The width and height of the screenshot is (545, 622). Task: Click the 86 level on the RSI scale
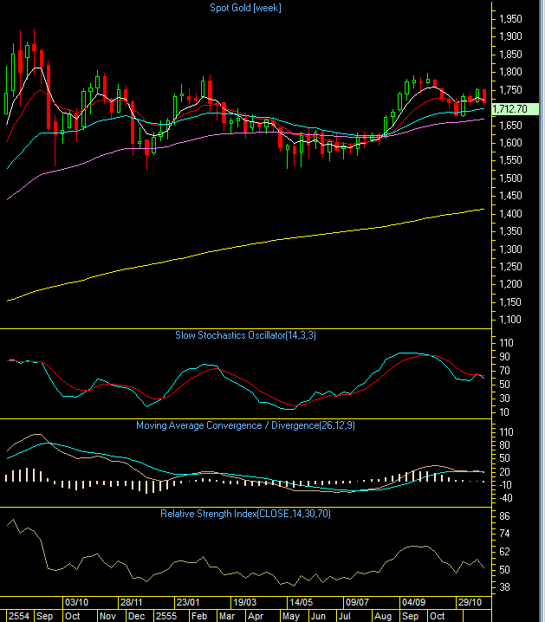tap(503, 515)
